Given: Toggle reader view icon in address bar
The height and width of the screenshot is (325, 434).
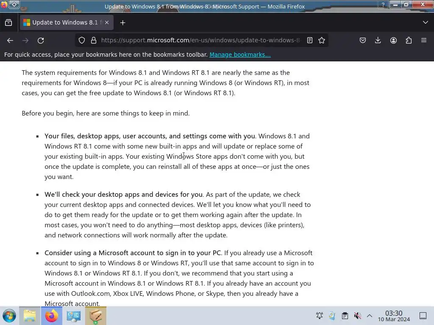Looking at the screenshot, I should [310, 40].
